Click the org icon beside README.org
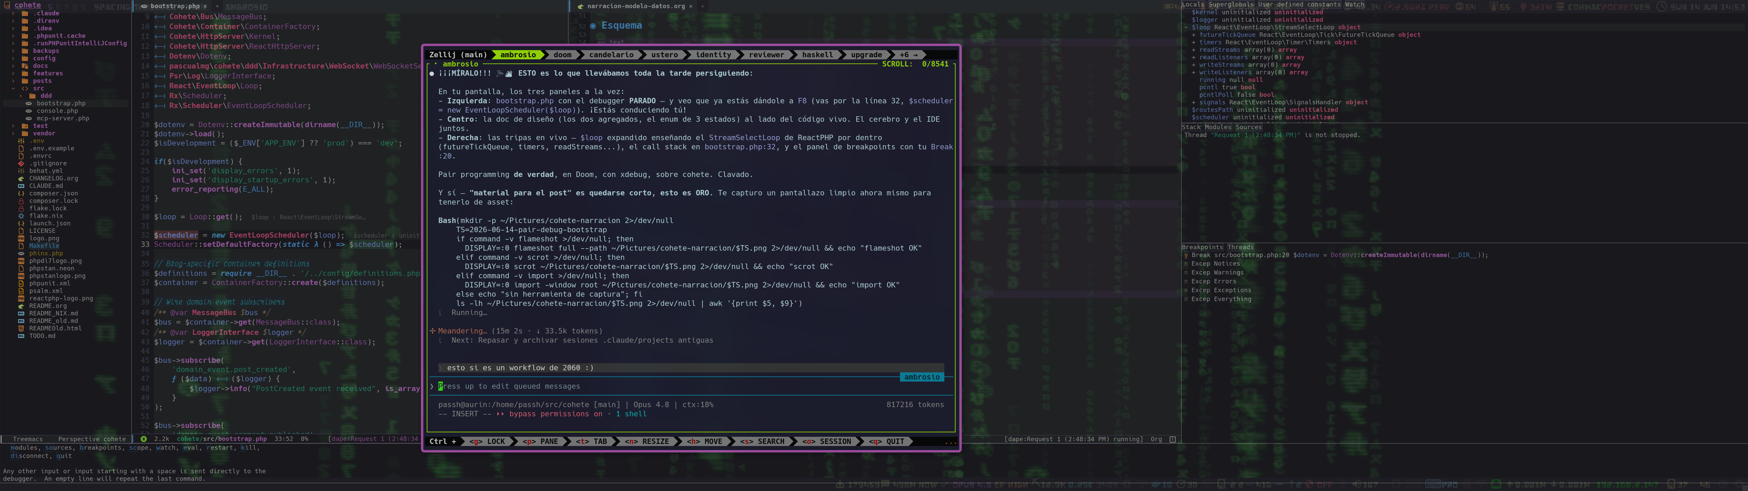1748x491 pixels. [x=22, y=306]
